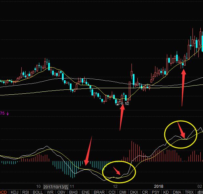Screen dimensions: 203x194
Task: Switch to the PSY indicator tab
Action: [156, 192]
